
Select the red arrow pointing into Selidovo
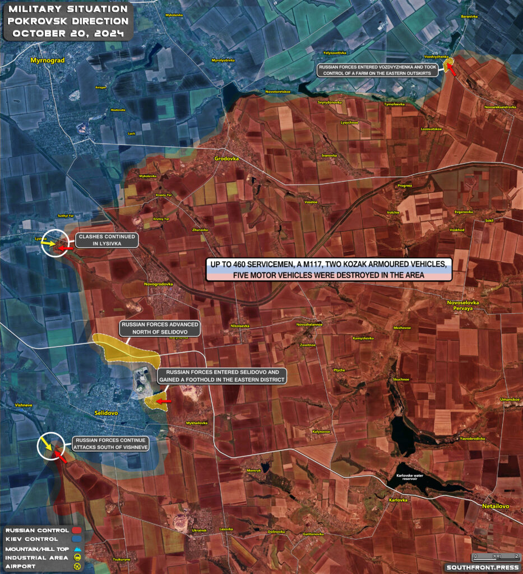click(x=163, y=401)
